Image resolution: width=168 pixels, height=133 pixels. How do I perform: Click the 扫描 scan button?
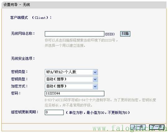(125, 34)
